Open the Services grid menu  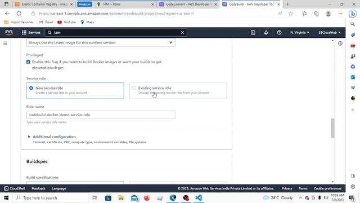31,33
